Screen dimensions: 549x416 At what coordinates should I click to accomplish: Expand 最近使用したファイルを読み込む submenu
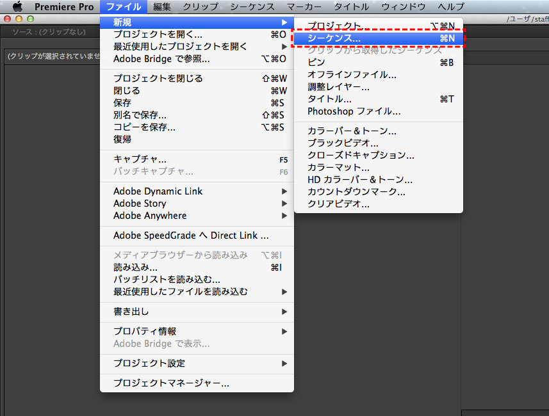click(197, 292)
